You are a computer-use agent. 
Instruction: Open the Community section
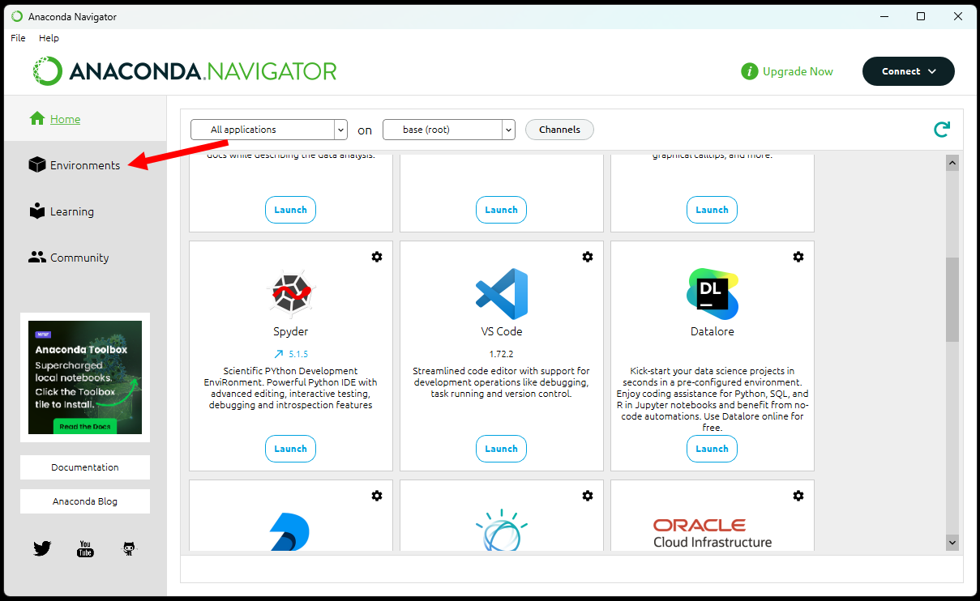[78, 257]
